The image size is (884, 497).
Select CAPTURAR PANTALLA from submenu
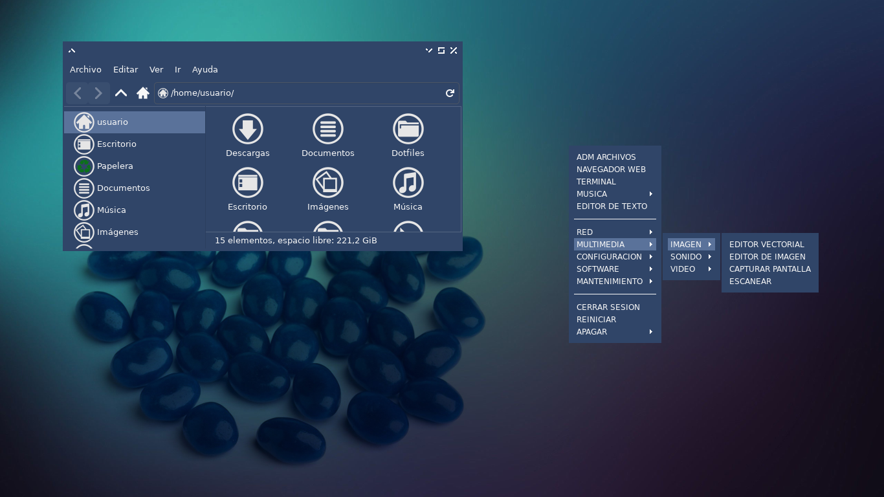[770, 269]
